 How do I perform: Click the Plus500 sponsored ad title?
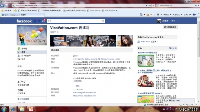coord(147,53)
